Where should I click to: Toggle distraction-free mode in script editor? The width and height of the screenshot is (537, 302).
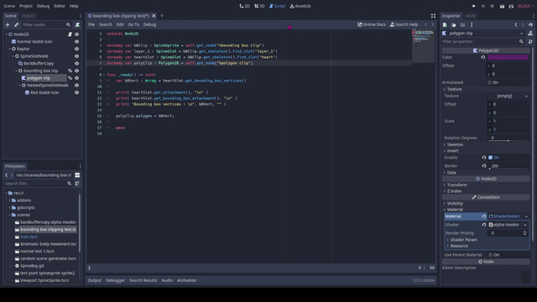tap(433, 16)
